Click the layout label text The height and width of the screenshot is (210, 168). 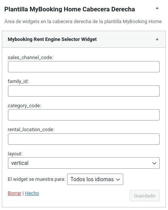[x=15, y=154]
